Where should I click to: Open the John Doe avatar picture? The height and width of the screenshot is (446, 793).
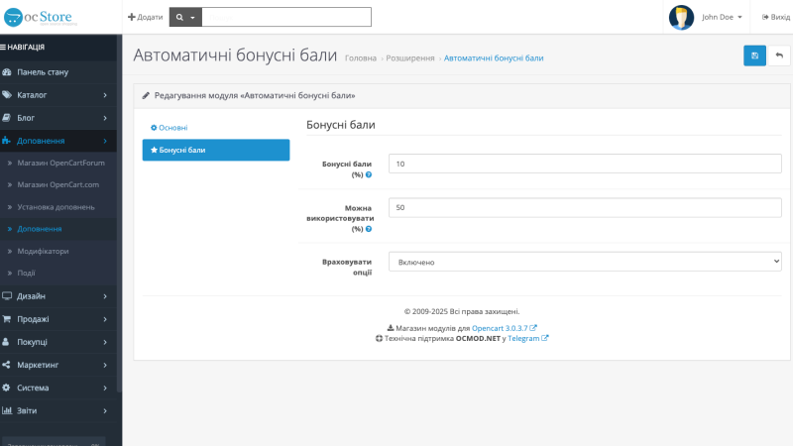681,17
